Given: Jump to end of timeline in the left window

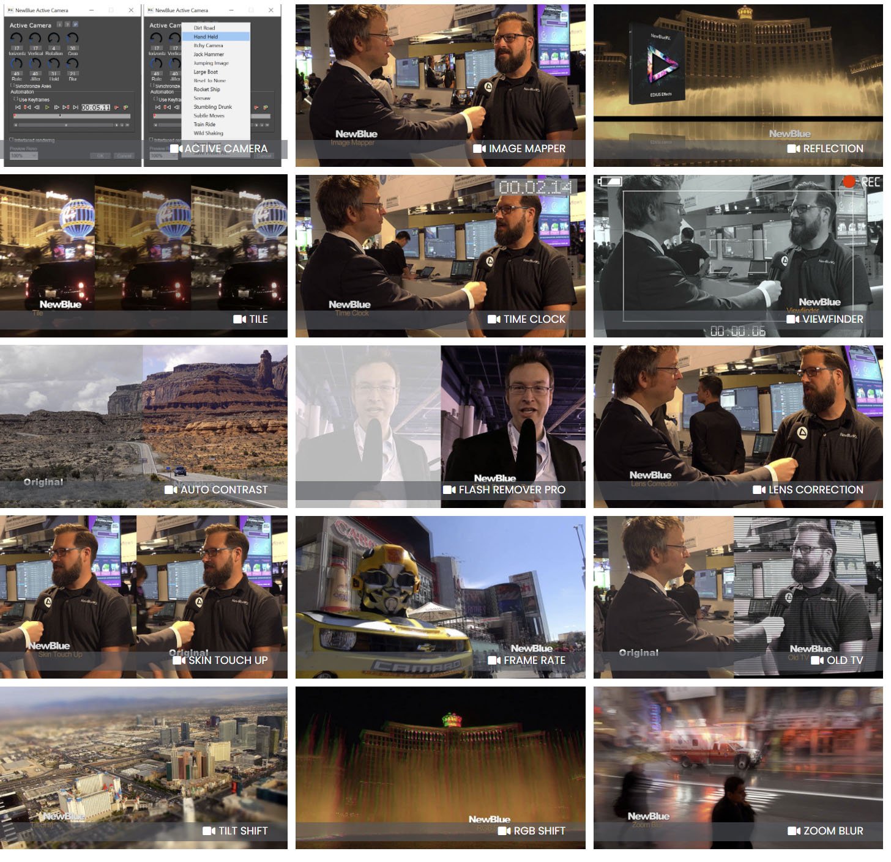Looking at the screenshot, I should coord(75,108).
